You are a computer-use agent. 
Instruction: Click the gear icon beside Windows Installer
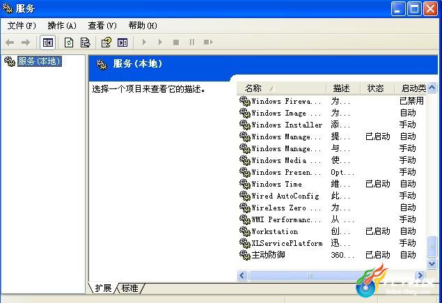tap(245, 125)
